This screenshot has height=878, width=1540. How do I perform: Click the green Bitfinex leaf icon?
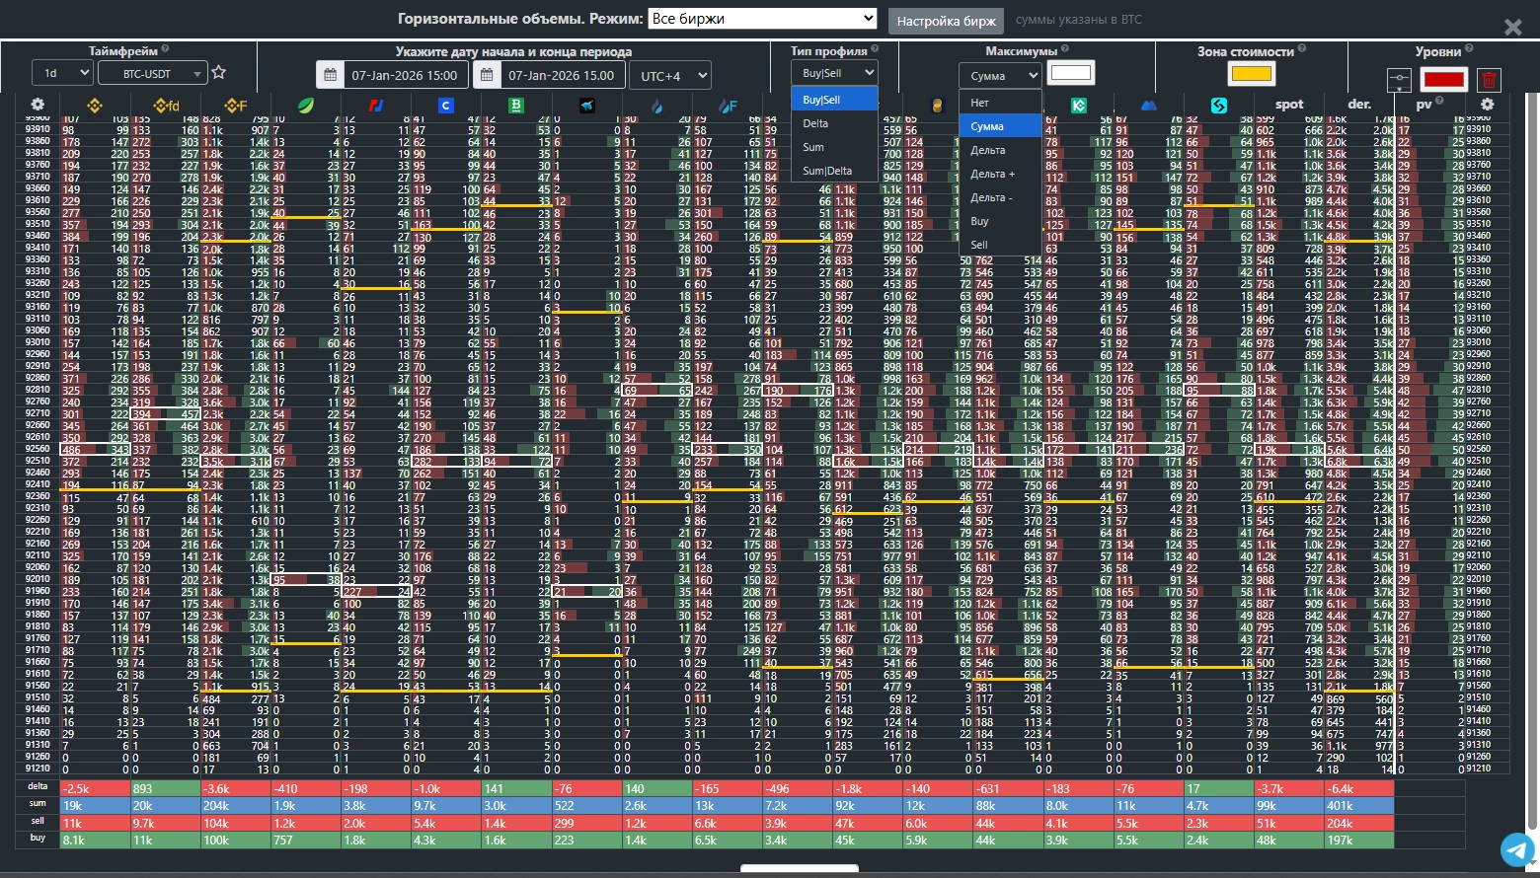pos(306,105)
